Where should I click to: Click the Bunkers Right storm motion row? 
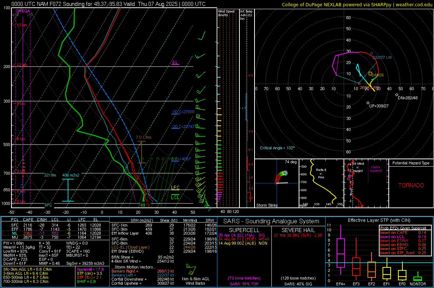[143, 271]
